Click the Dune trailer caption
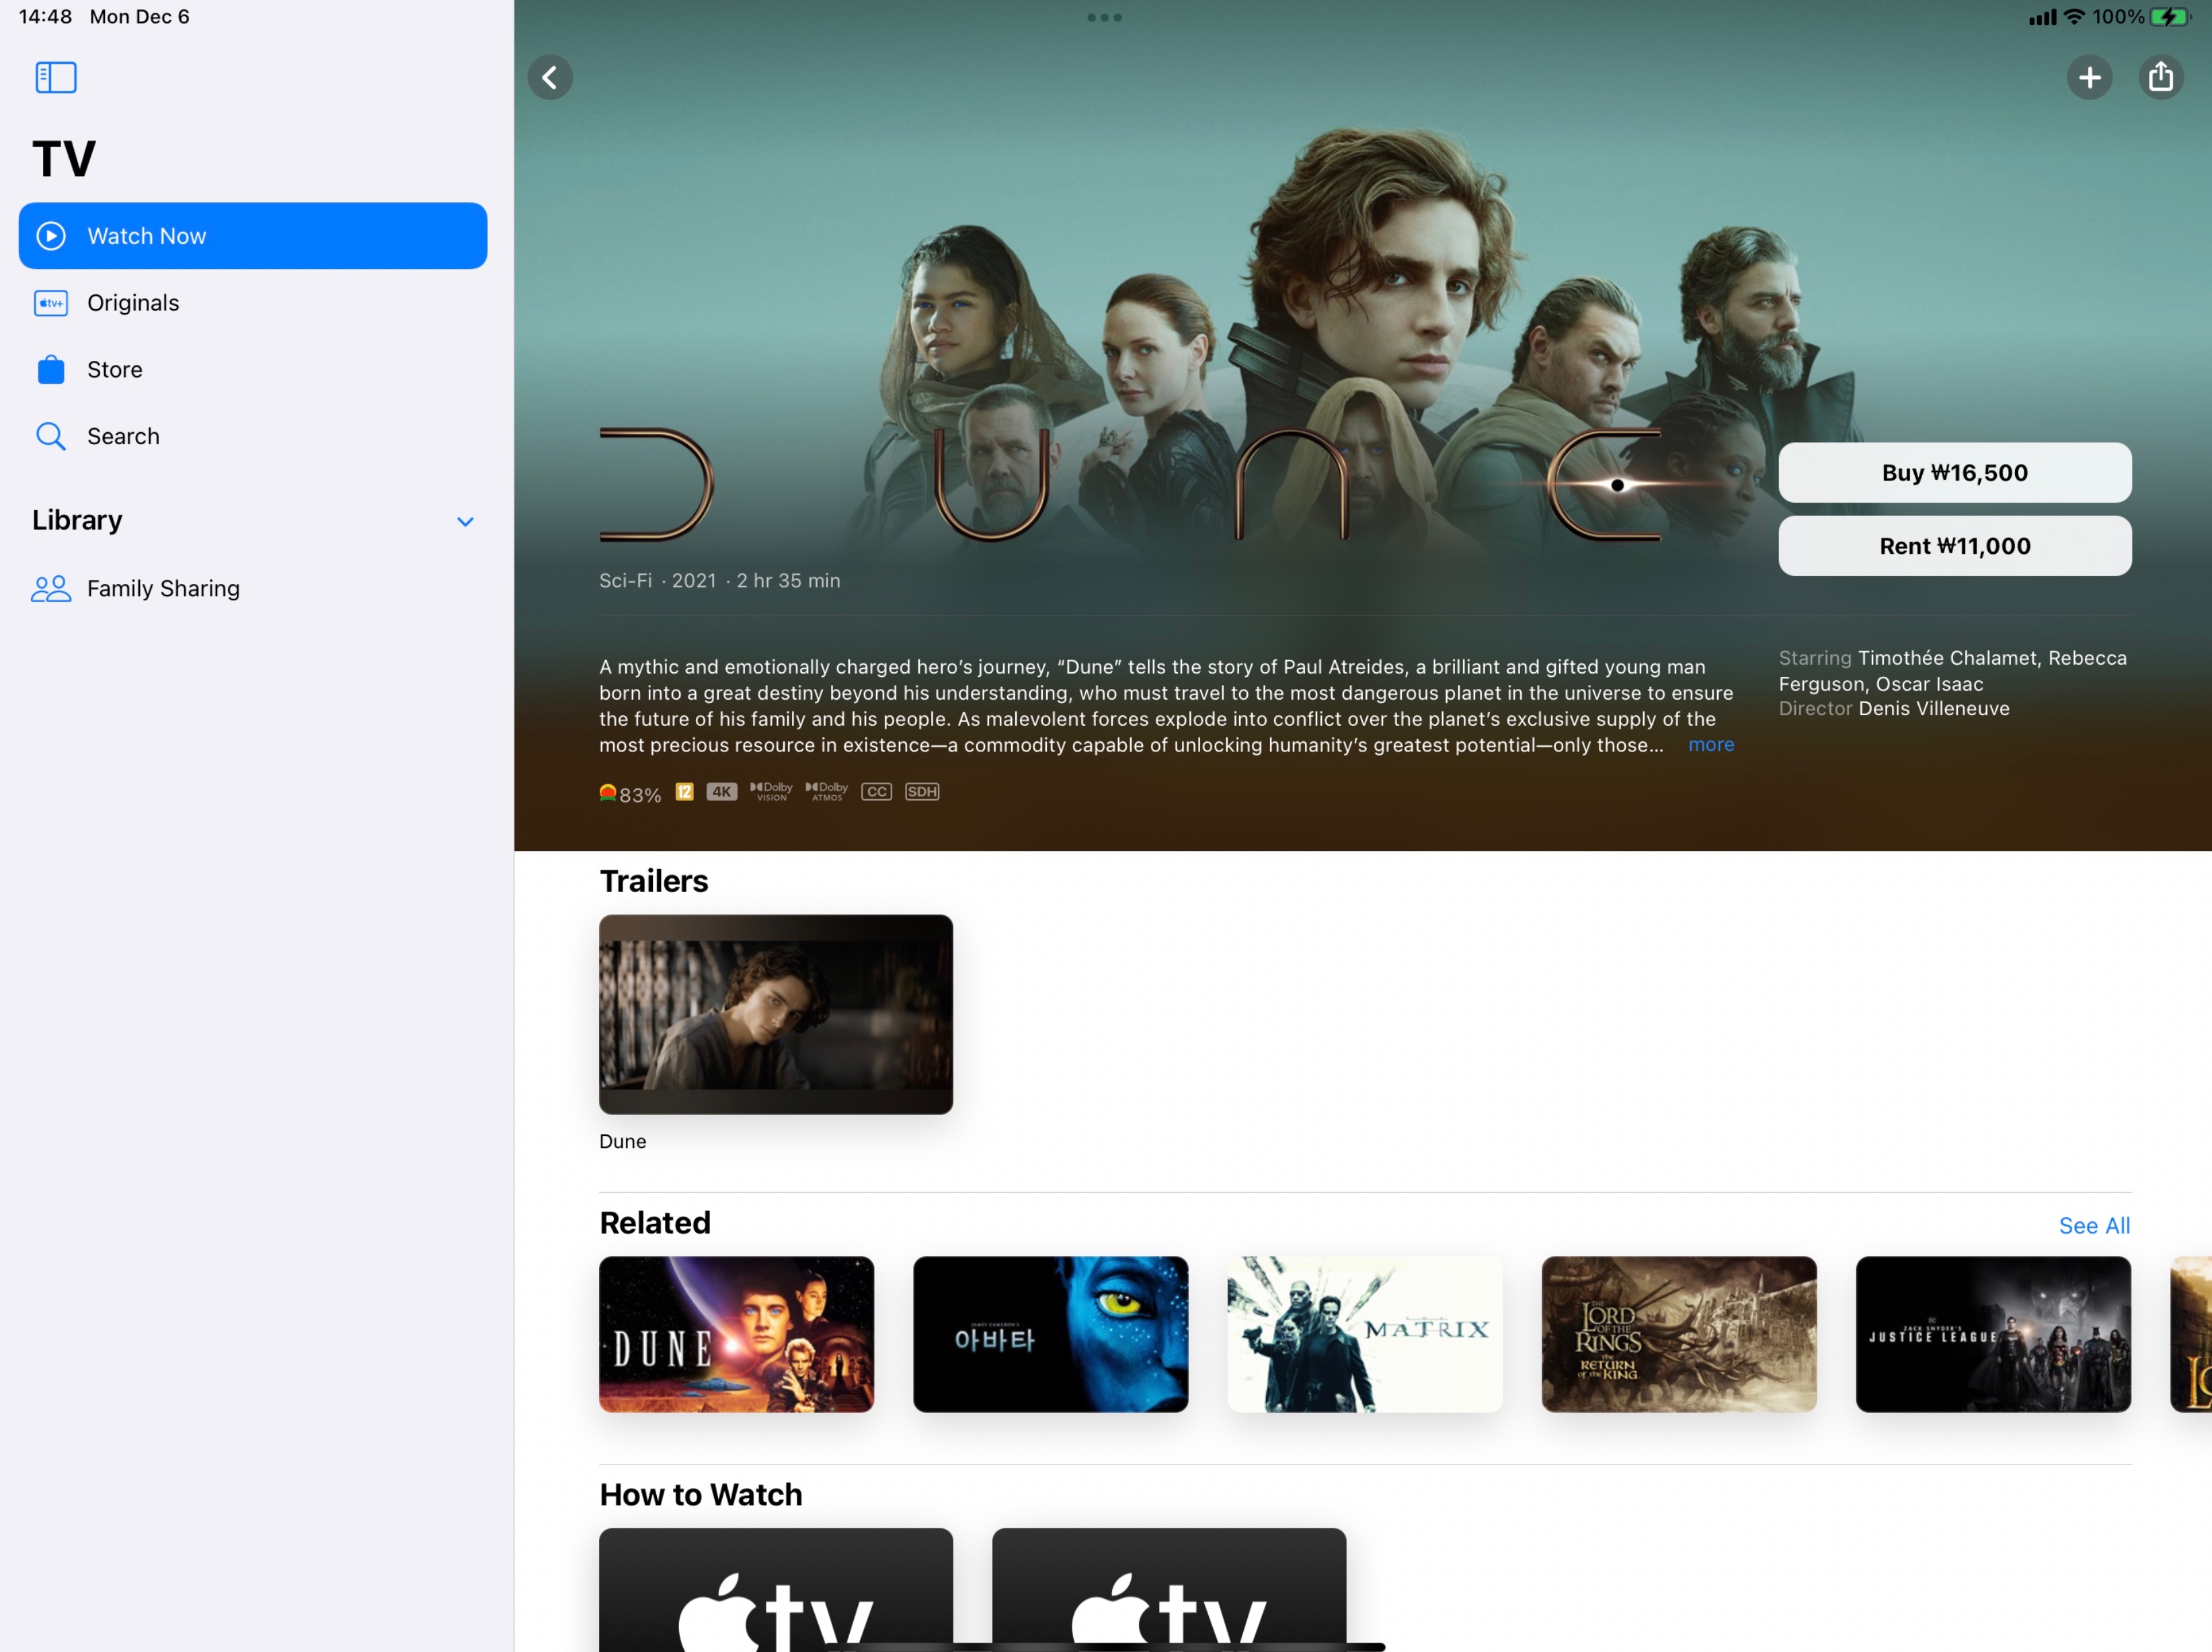 click(x=622, y=1141)
